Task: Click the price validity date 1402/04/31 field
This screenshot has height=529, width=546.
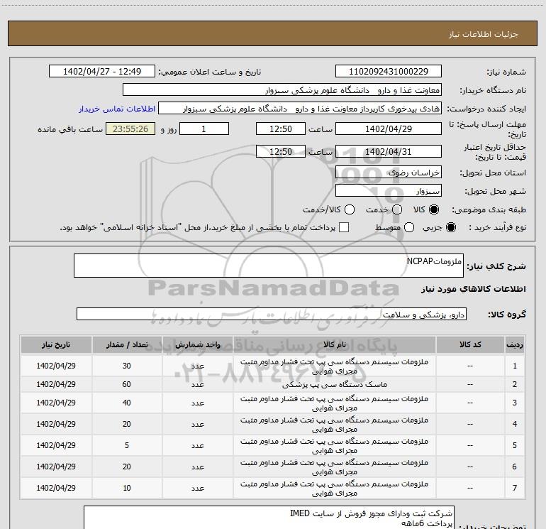Action: [389, 151]
